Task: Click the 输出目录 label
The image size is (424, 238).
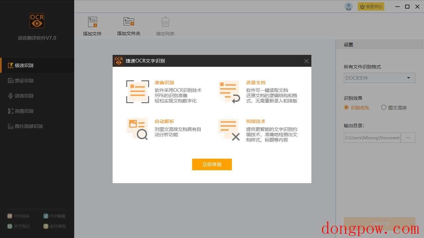Action: pos(354,126)
